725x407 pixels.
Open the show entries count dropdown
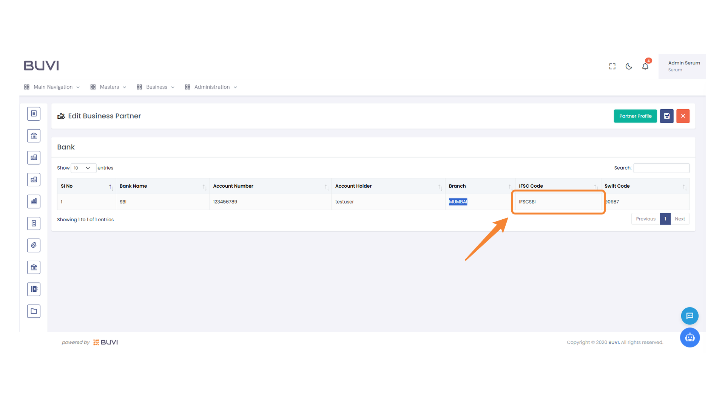tap(83, 168)
